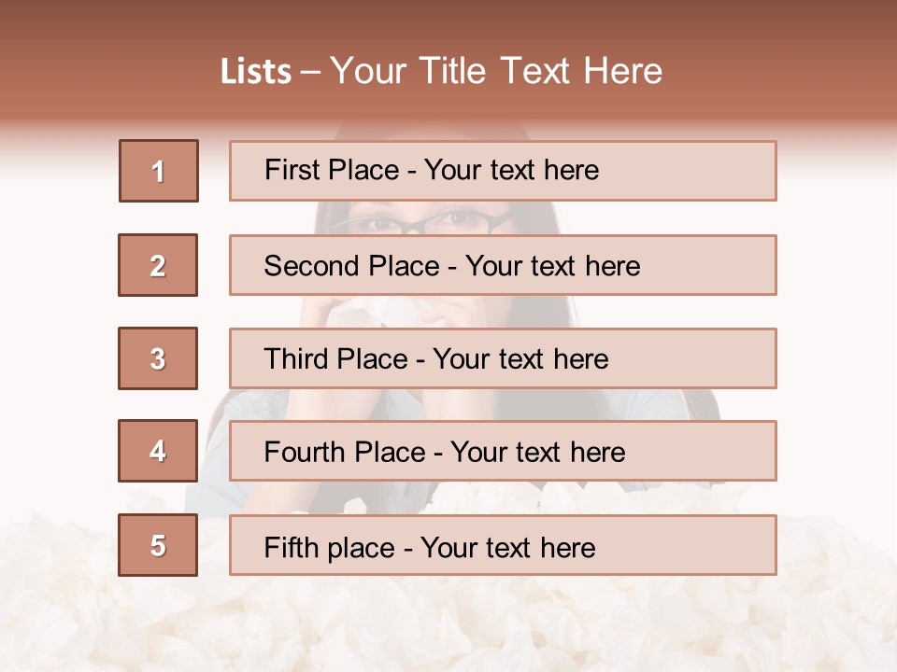The image size is (897, 672).
Task: Click the number 1 box
Action: pos(159,171)
